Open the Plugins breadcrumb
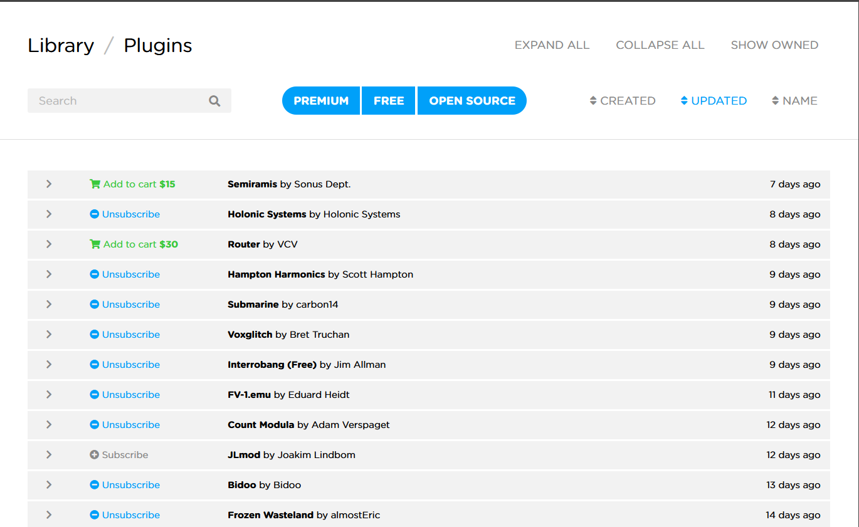 click(158, 46)
